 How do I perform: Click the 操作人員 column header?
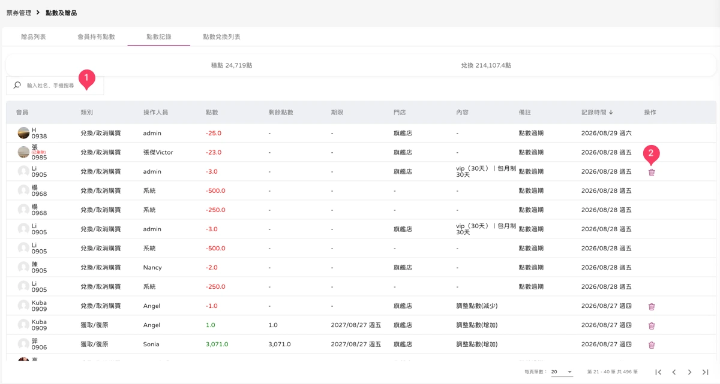click(x=155, y=113)
